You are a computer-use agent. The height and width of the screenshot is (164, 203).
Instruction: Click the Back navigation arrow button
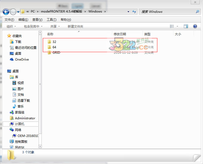point(6,12)
